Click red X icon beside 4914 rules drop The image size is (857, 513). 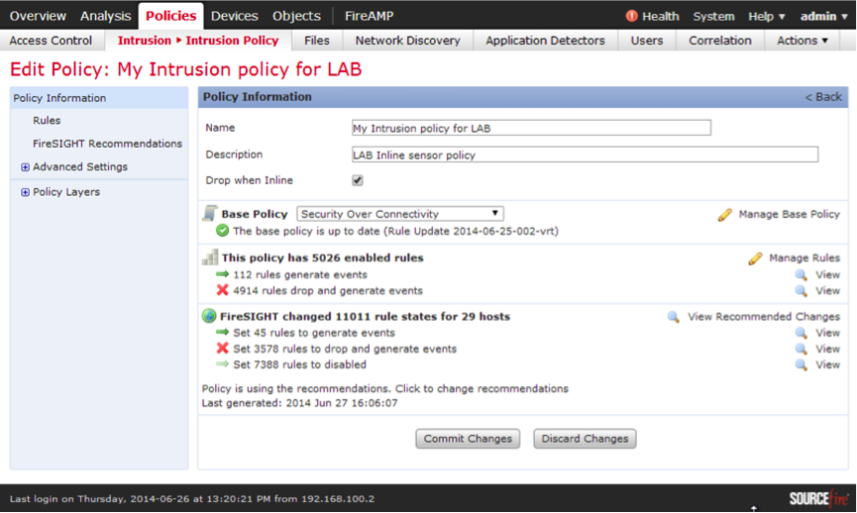[223, 290]
